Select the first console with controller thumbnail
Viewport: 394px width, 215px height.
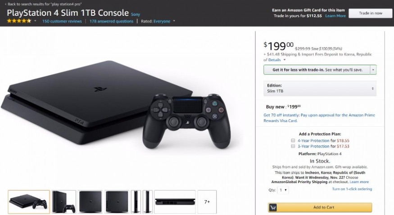coord(29,202)
